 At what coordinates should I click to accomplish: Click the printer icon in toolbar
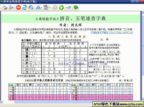(x=5, y=7)
